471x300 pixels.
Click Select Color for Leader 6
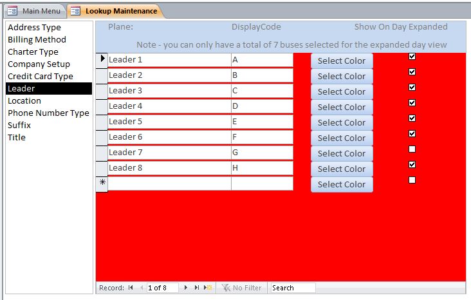(x=342, y=138)
